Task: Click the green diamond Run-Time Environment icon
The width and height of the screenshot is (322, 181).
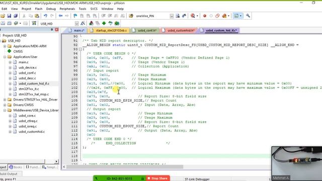Action: [104, 23]
